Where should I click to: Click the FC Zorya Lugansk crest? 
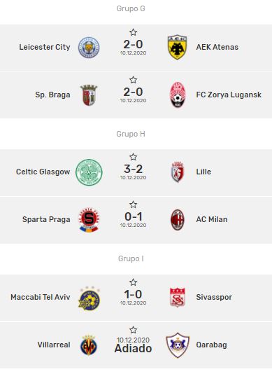click(x=178, y=95)
